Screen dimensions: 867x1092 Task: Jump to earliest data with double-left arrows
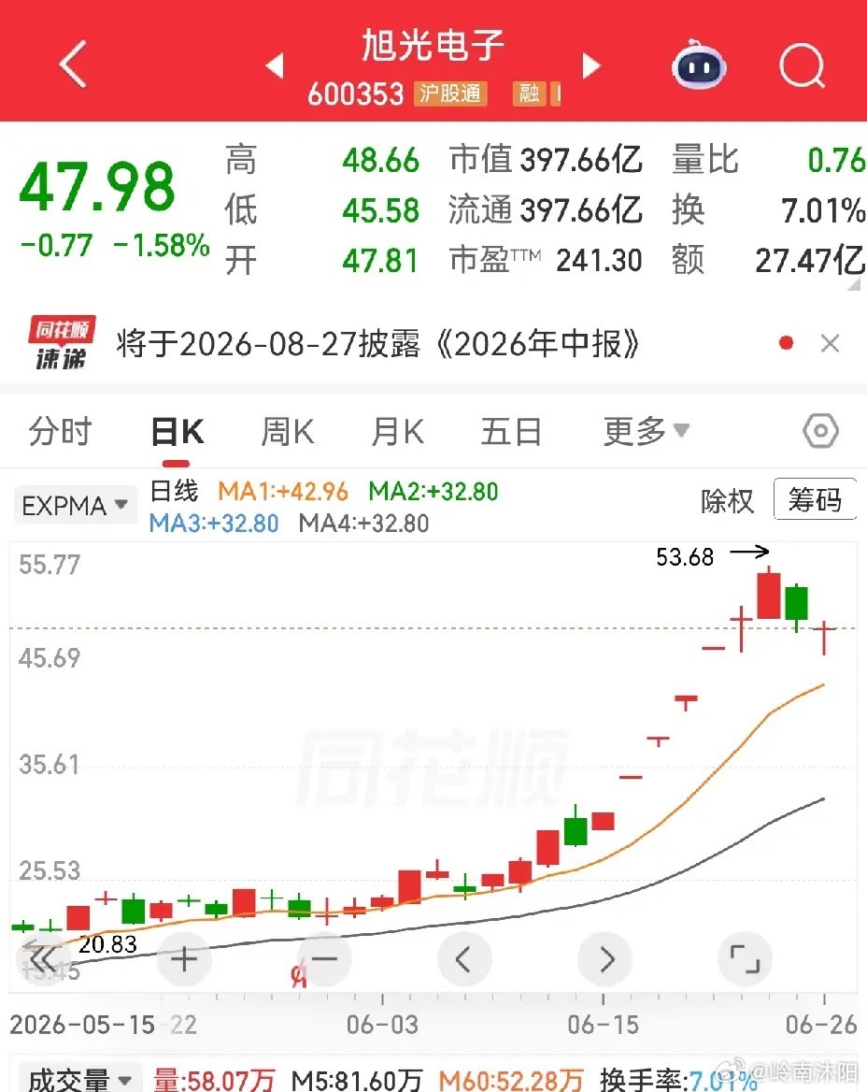pyautogui.click(x=42, y=959)
